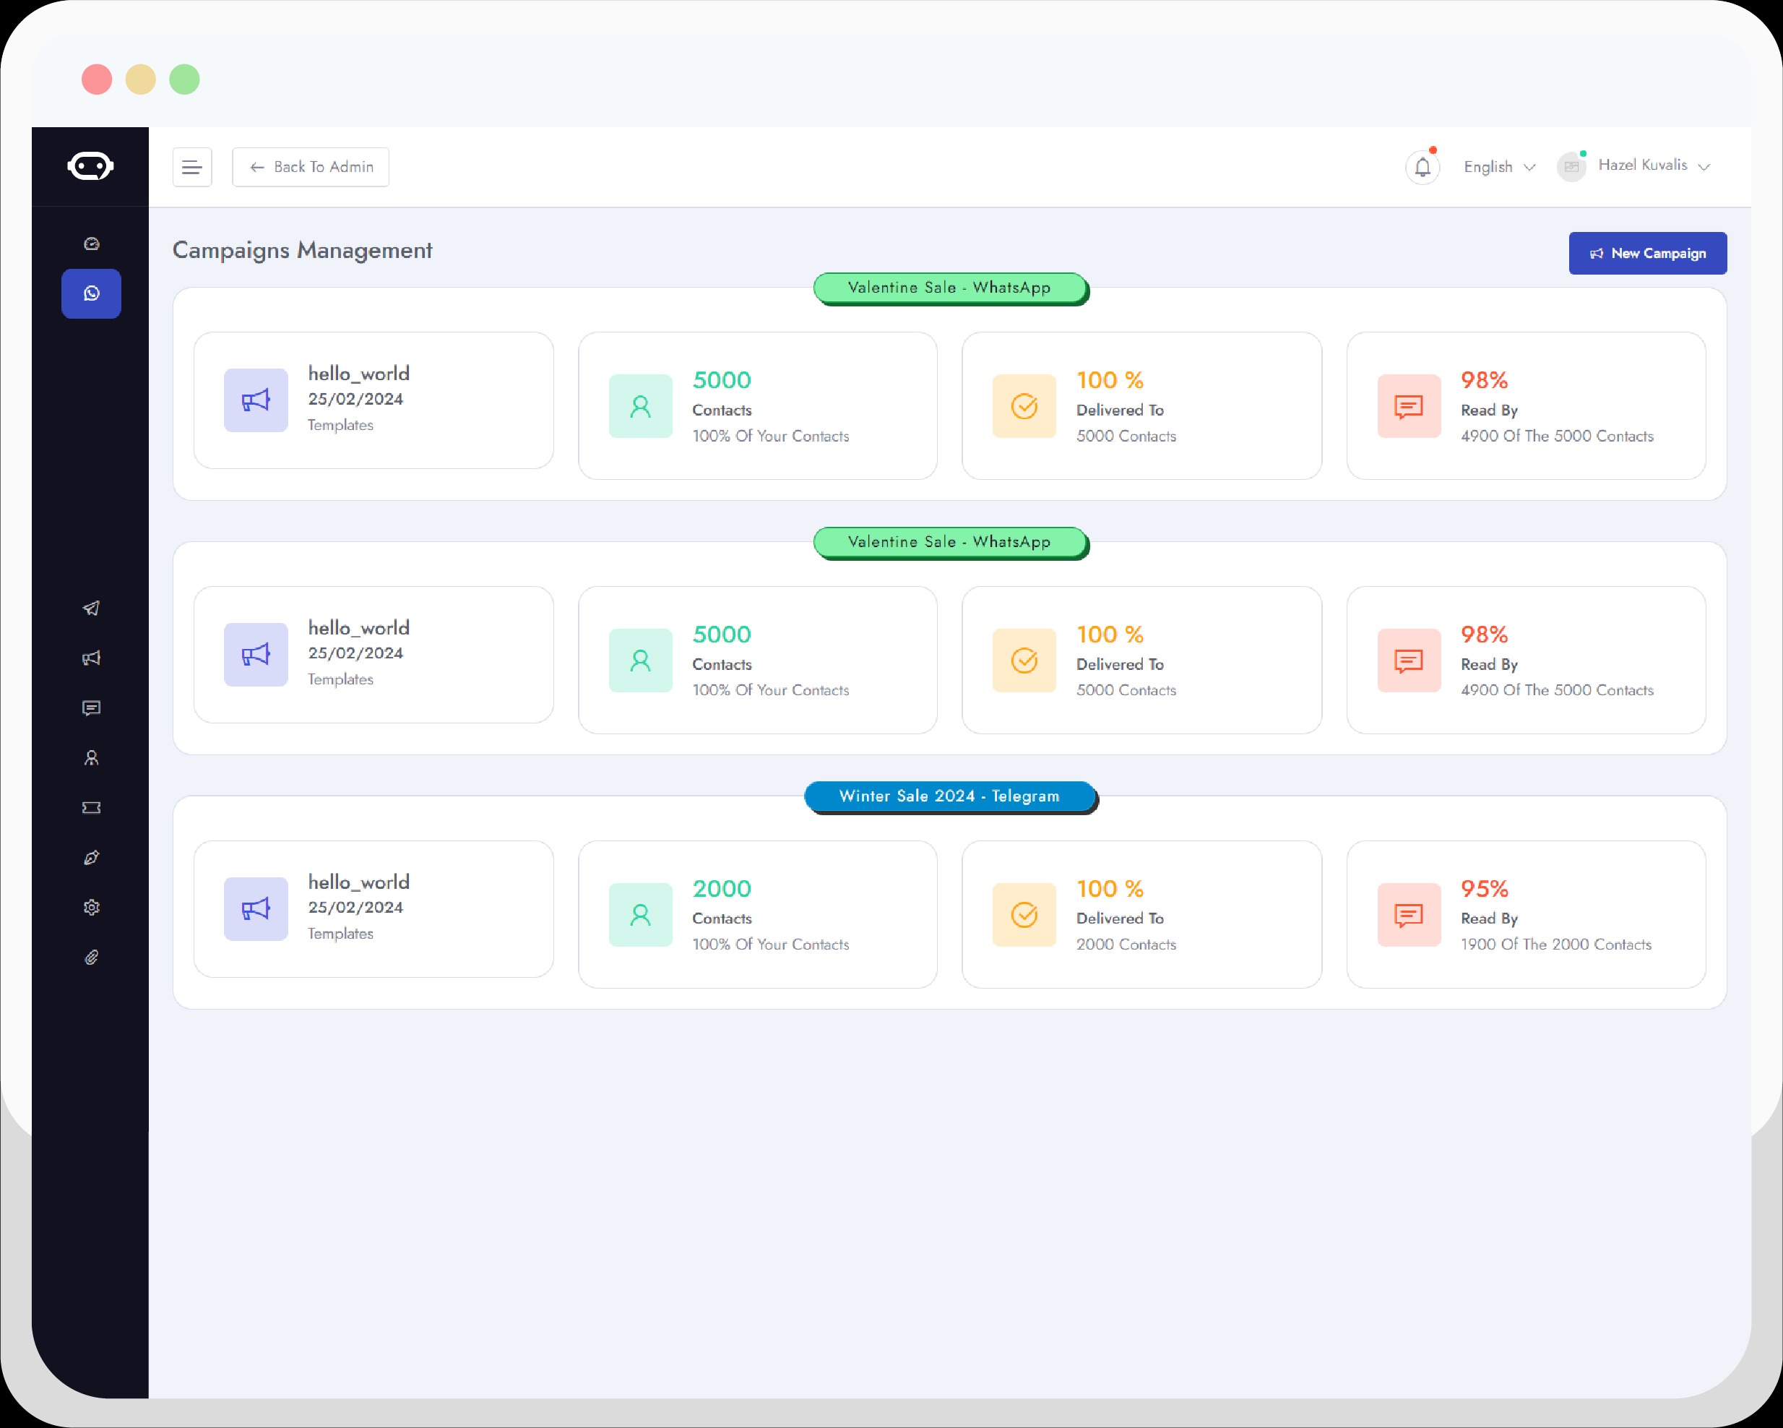Click the broadcast/send icon in sidebar
This screenshot has width=1783, height=1428.
90,608
